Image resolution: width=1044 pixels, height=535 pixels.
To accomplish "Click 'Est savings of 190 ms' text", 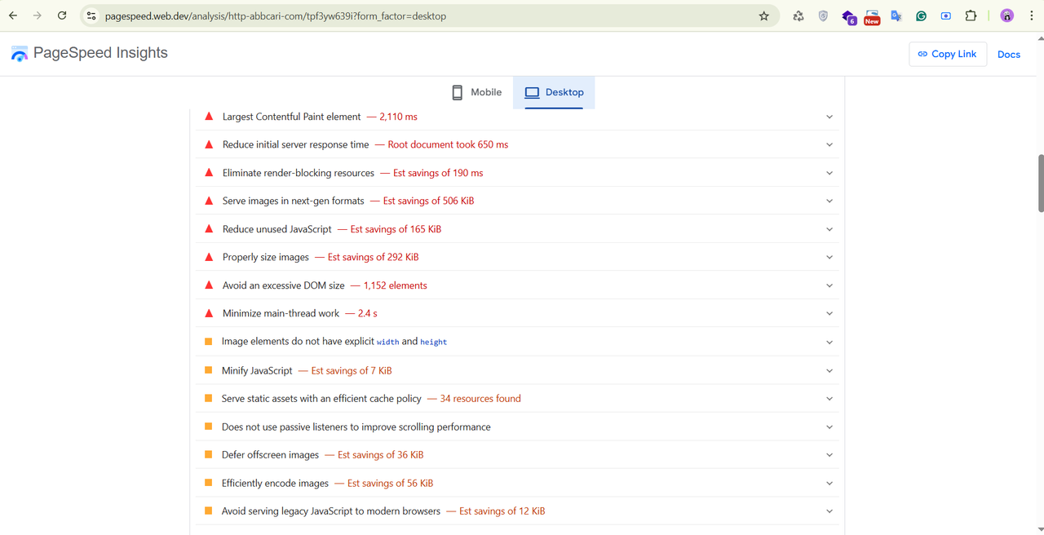I will (x=438, y=173).
